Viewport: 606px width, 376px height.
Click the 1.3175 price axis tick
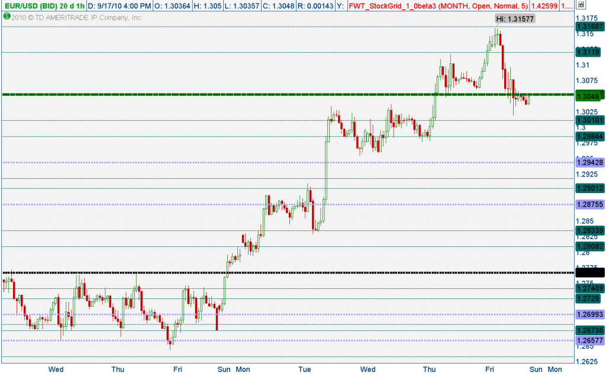tap(586, 18)
